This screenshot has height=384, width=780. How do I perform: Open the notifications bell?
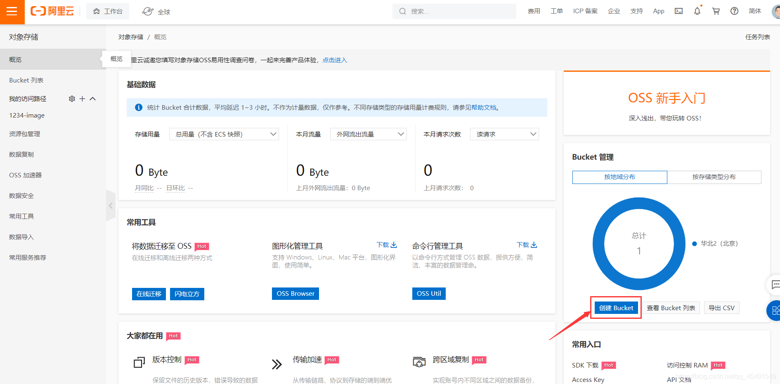coord(697,11)
